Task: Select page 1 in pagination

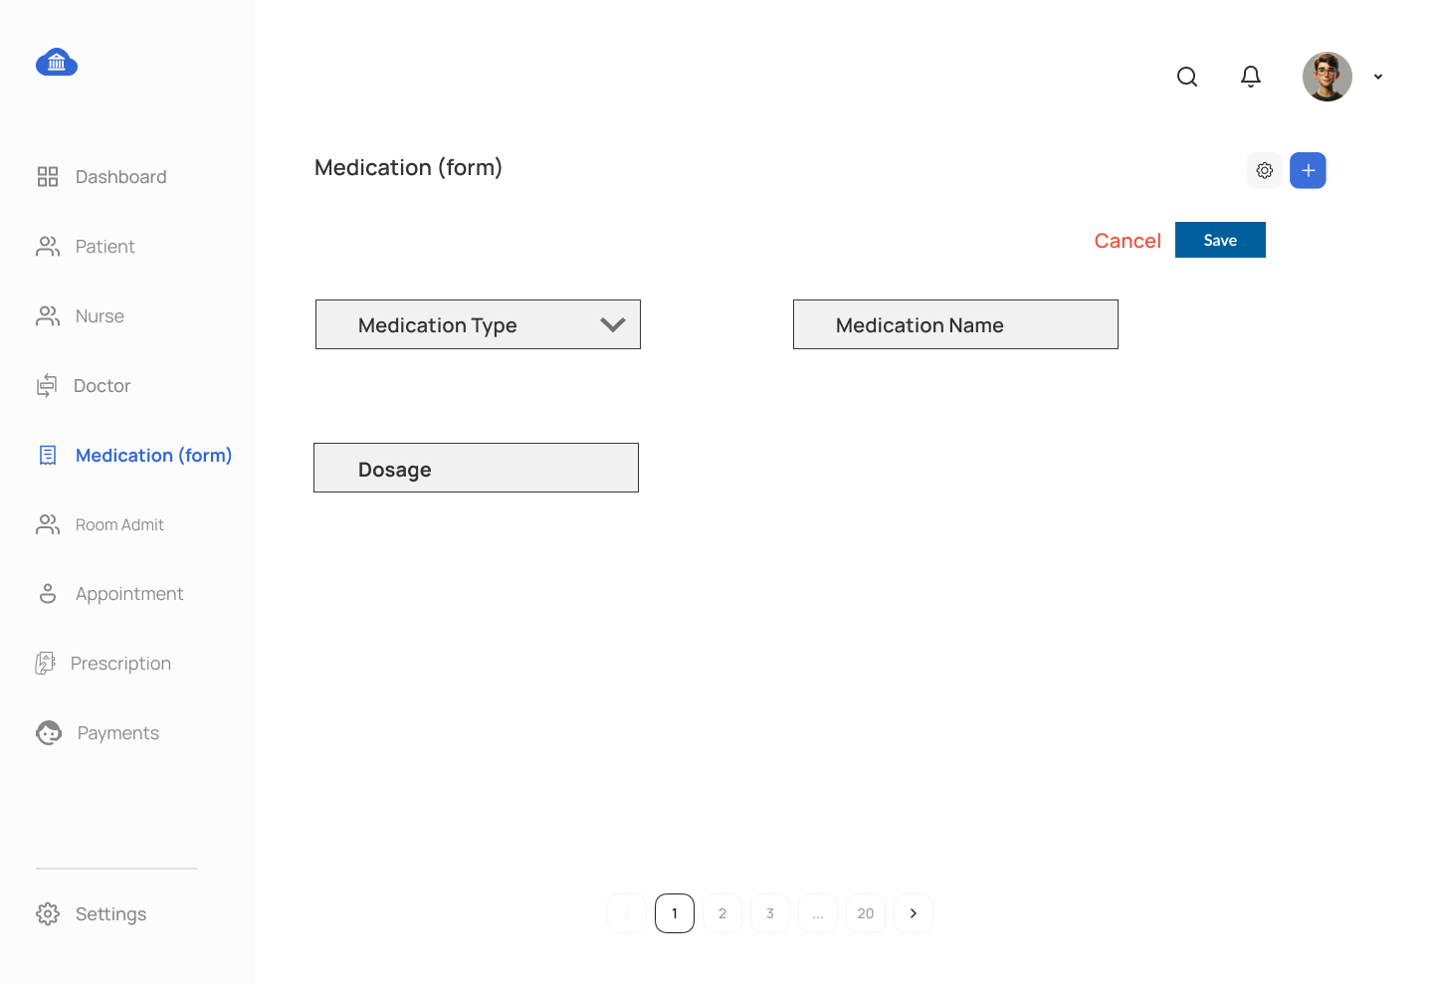Action: (x=675, y=913)
